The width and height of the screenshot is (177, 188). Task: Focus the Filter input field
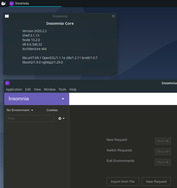[x=30, y=118]
